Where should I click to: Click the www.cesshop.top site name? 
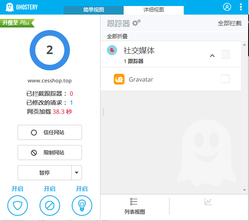[49, 81]
